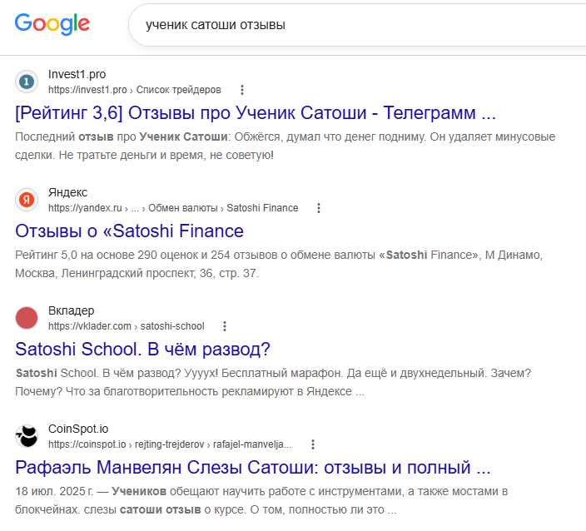586x531 pixels.
Task: Click the 'Вкладер' site name
Action: 72,310
